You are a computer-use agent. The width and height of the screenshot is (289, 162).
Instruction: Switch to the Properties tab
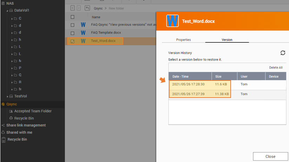(x=183, y=40)
